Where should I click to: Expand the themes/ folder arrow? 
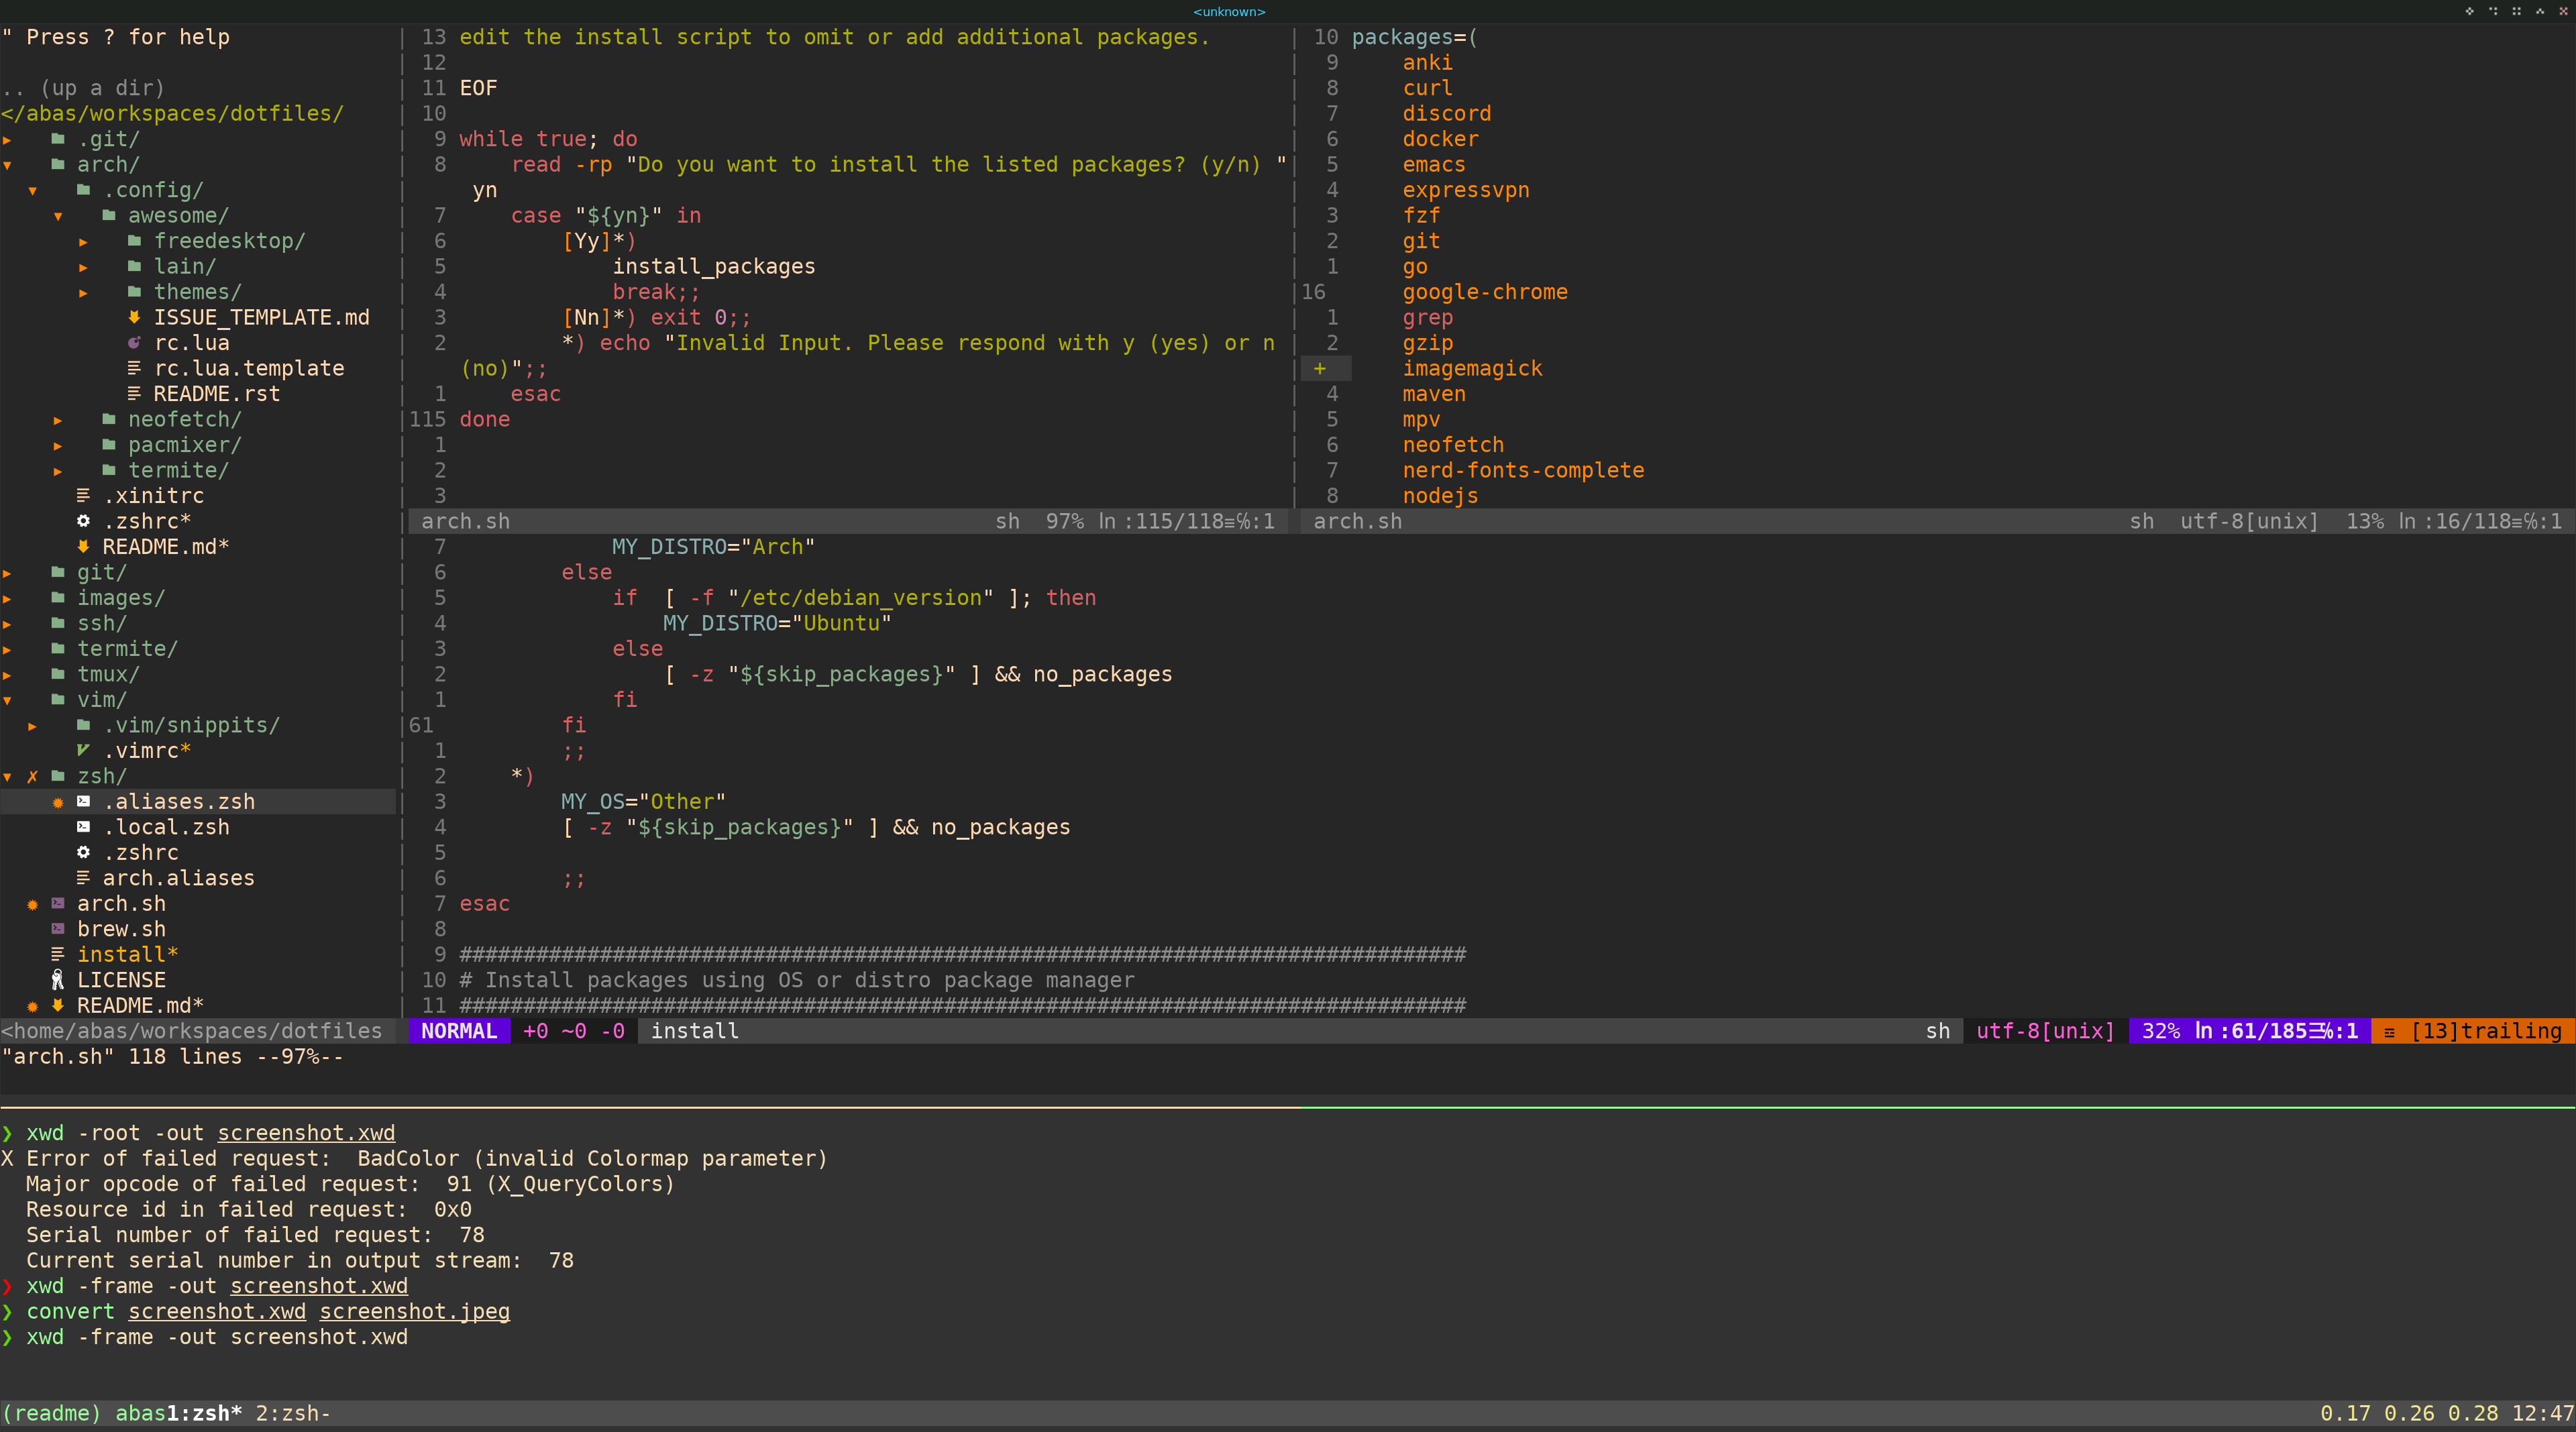point(84,293)
